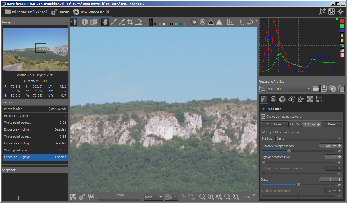Uncheck Clip out-of-gamut colours
Viewport: 347px width, 203px height.
pos(263,117)
